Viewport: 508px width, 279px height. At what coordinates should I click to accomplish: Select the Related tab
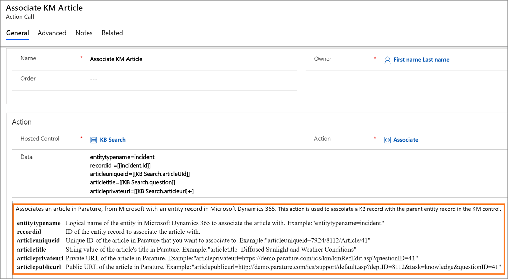tap(112, 33)
